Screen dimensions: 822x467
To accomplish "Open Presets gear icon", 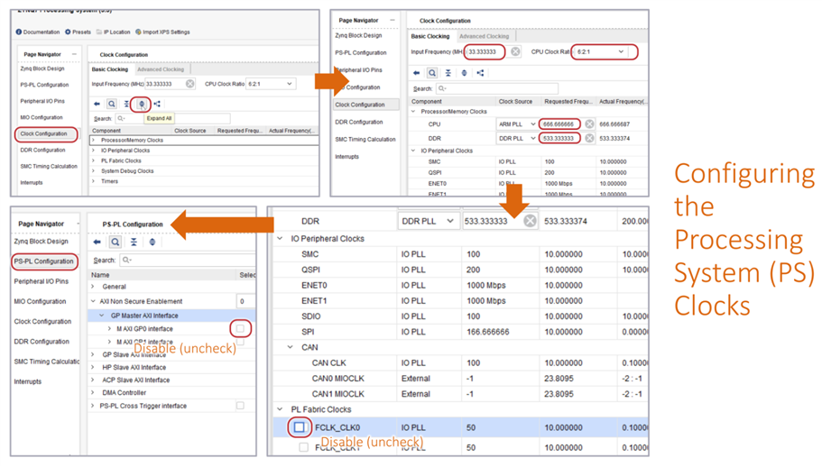I will 68,32.
